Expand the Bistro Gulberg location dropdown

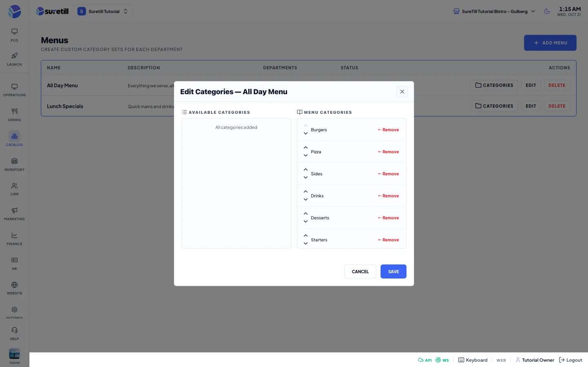tap(494, 11)
